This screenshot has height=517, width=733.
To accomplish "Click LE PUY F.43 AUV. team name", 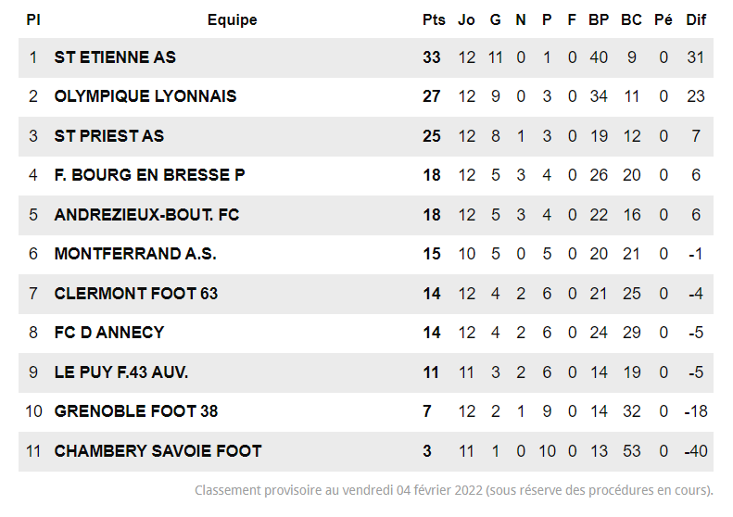I will point(121,372).
